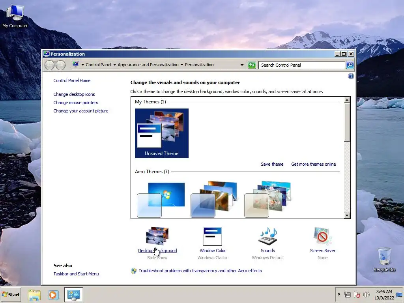Click the volume speaker tray icon
Viewport: 404px width, 303px height.
366,294
